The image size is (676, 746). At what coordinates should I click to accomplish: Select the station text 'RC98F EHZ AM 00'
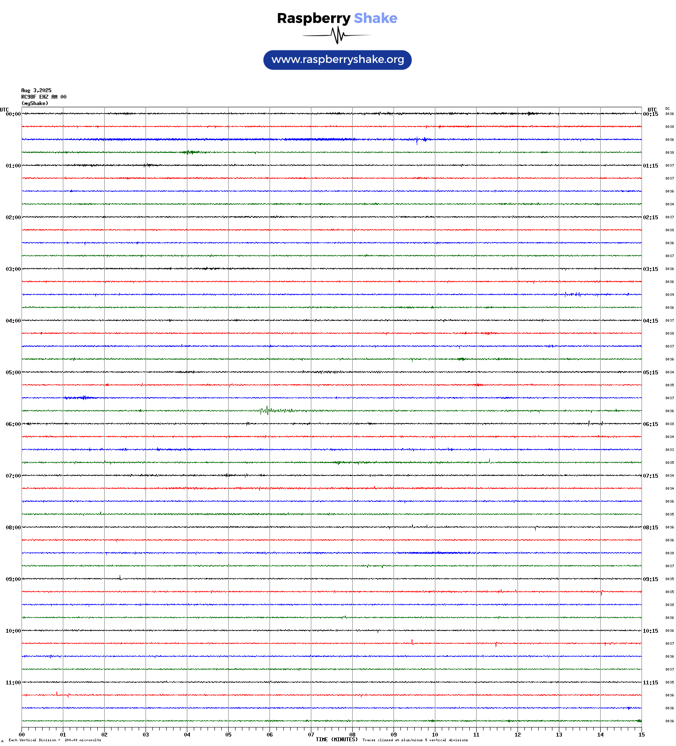44,97
